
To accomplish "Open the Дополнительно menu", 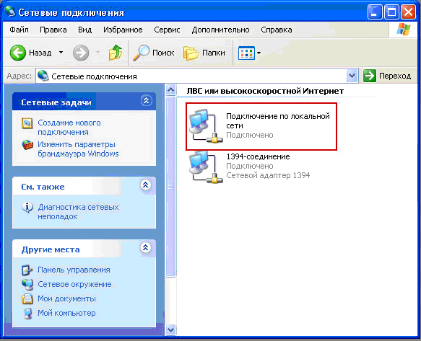I will 220,30.
